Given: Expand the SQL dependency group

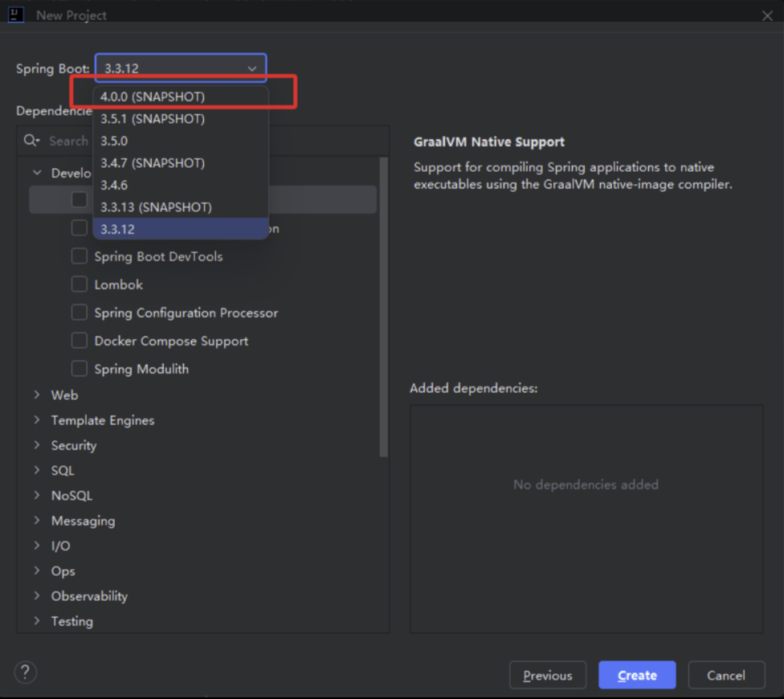Looking at the screenshot, I should [x=37, y=470].
